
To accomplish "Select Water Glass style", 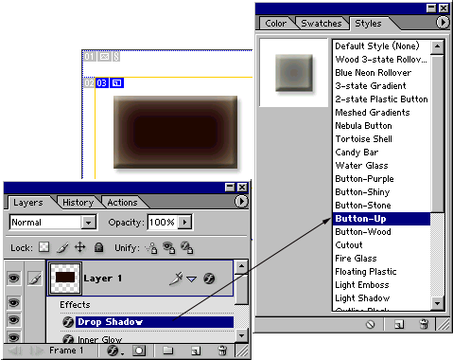I will [x=381, y=166].
